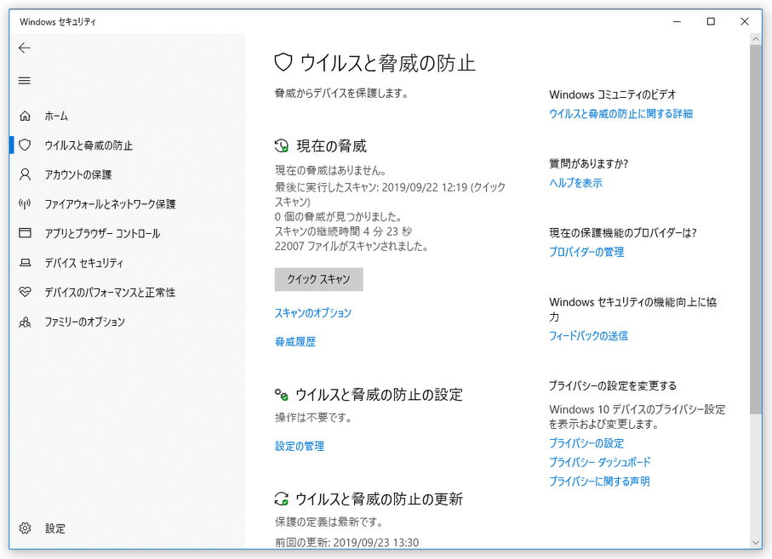Click the gear icon for 設定

click(25, 528)
